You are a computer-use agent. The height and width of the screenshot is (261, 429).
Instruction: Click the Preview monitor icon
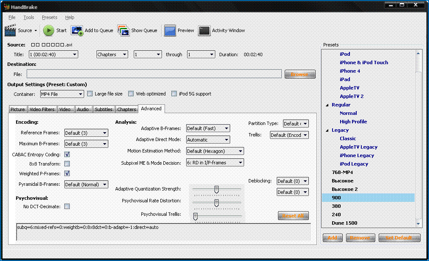170,30
